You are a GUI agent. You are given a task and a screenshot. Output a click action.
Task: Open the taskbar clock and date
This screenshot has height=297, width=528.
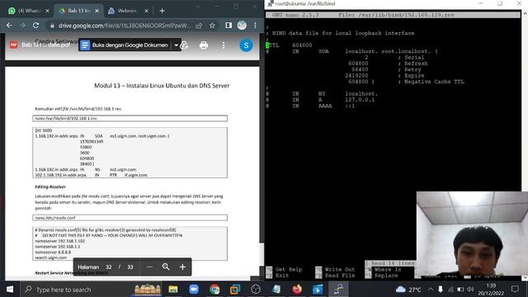491,290
